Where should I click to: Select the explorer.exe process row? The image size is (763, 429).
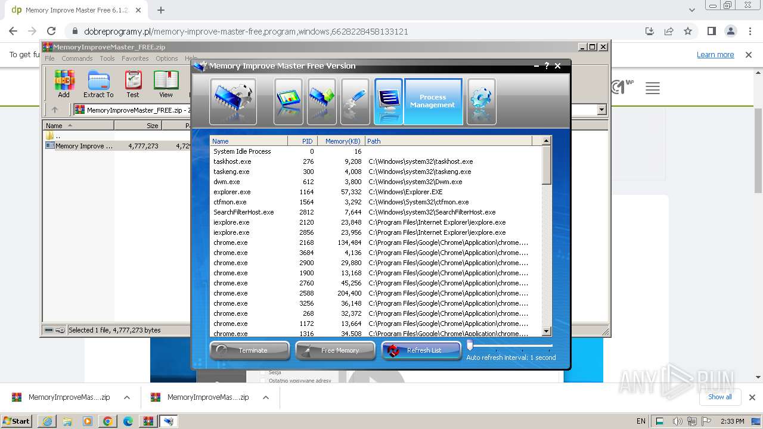coord(376,192)
